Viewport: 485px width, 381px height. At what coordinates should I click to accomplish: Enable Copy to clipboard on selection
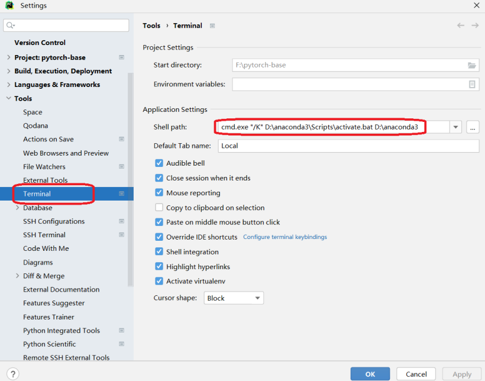coord(159,208)
